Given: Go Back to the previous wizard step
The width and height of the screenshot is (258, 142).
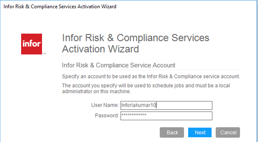Looking at the screenshot, I should pyautogui.click(x=172, y=132).
